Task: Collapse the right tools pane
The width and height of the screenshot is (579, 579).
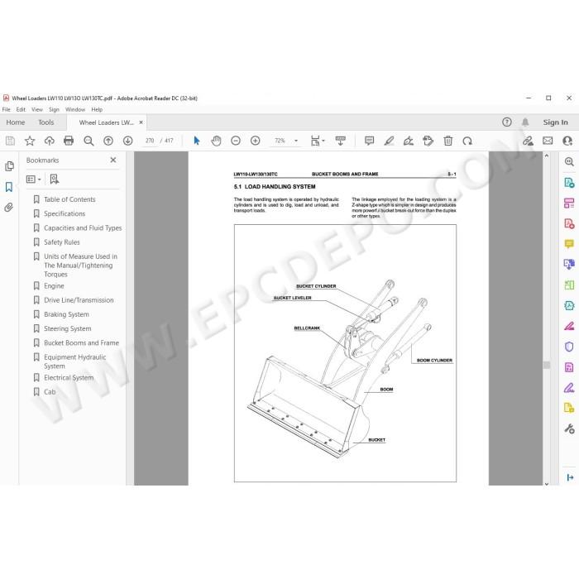Action: coord(570,477)
